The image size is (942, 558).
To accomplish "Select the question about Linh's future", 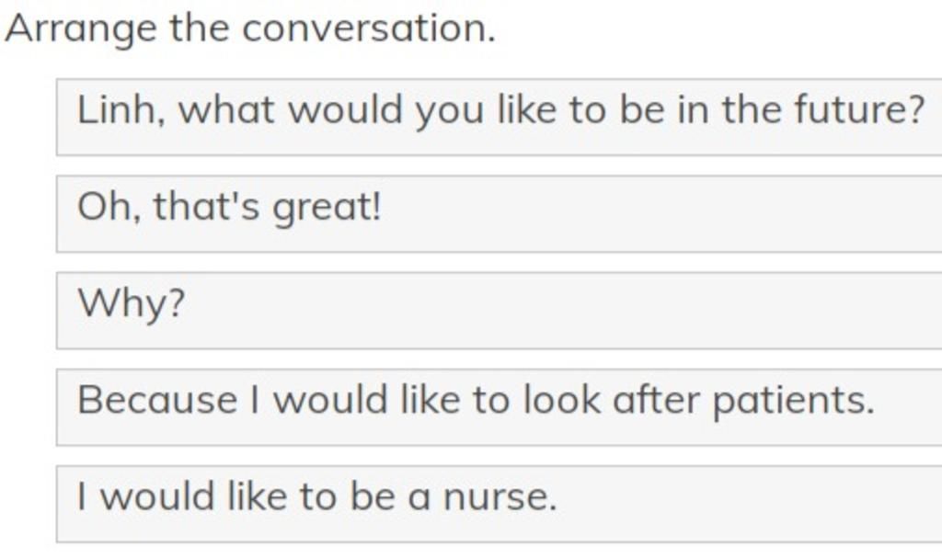I will coord(500,117).
